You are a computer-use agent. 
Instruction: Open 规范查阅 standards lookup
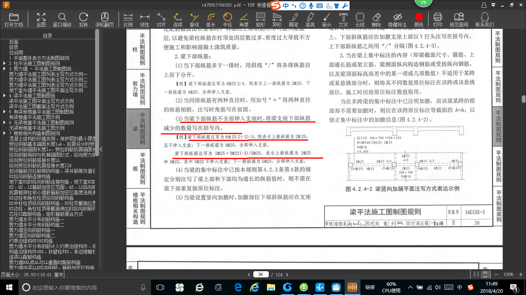(459, 20)
